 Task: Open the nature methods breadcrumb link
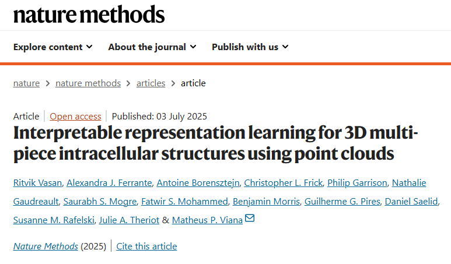[88, 83]
